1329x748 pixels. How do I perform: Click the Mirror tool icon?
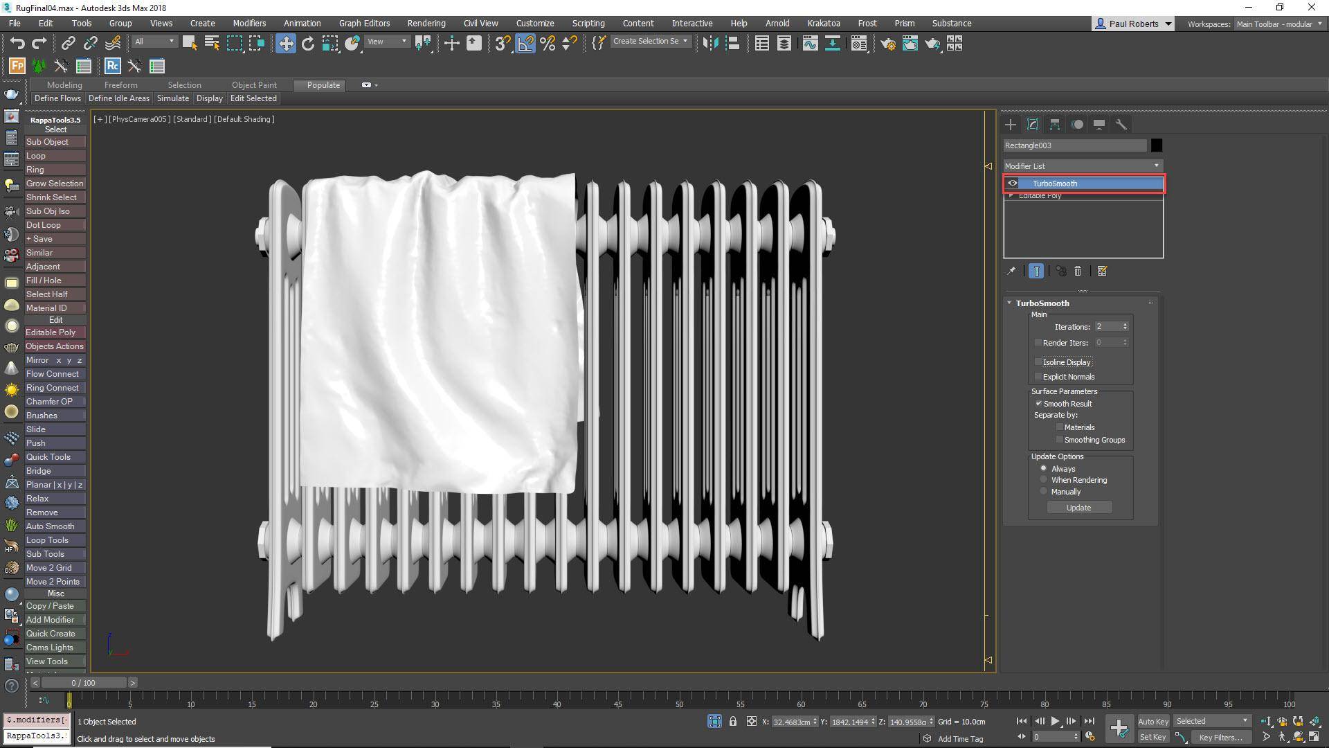coord(710,44)
